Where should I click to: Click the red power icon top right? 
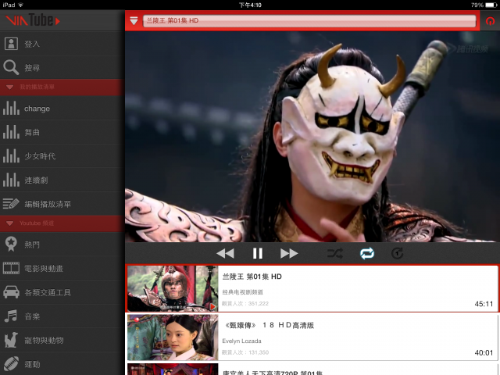coord(490,21)
